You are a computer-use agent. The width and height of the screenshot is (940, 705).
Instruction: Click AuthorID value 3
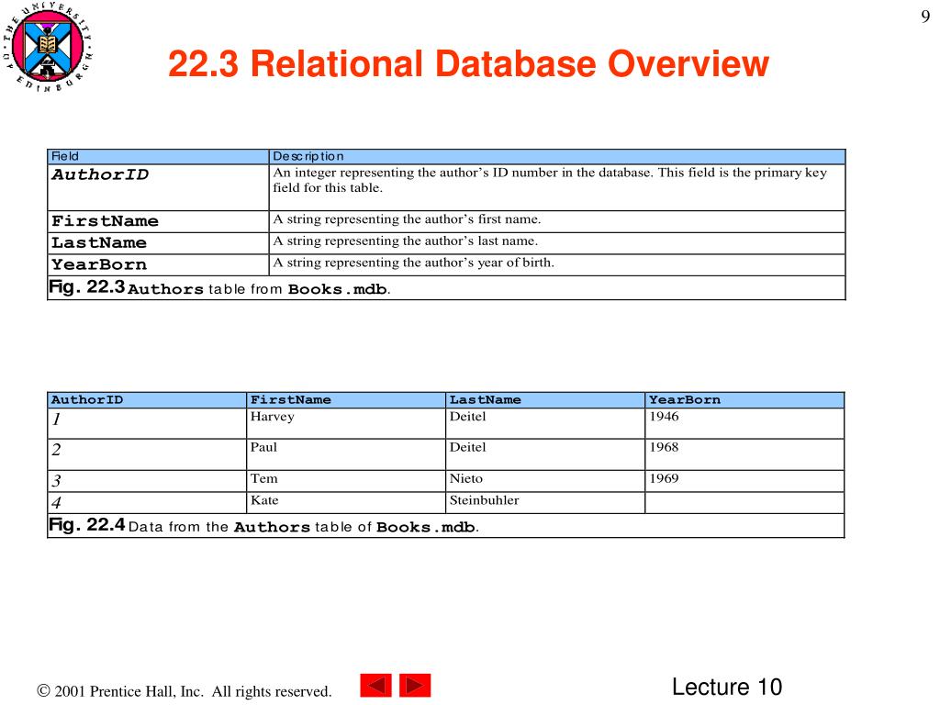click(56, 481)
